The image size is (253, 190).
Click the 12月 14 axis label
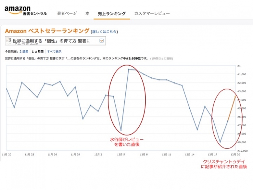(x=190, y=155)
